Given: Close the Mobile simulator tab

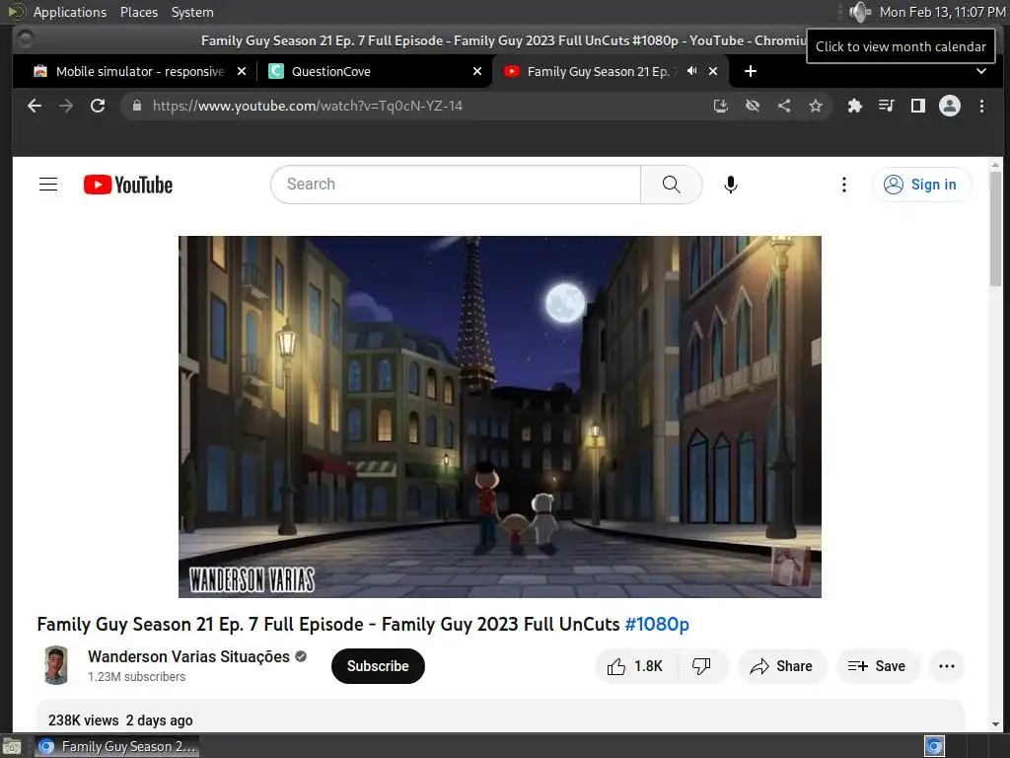Looking at the screenshot, I should (242, 71).
